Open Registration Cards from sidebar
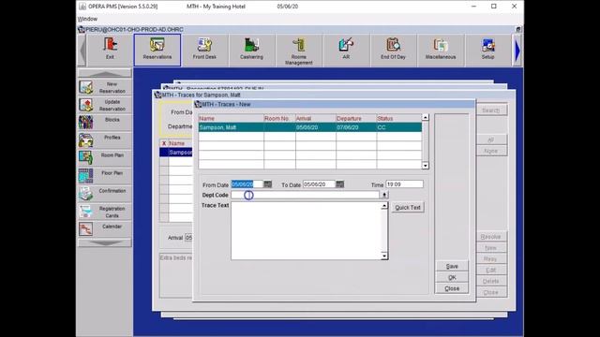The width and height of the screenshot is (600, 337). click(x=105, y=212)
